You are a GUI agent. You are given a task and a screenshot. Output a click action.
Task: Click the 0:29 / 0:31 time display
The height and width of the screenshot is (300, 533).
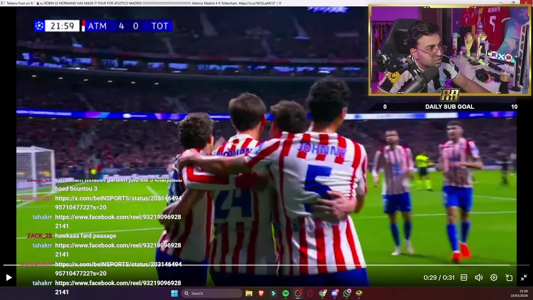[x=439, y=277]
